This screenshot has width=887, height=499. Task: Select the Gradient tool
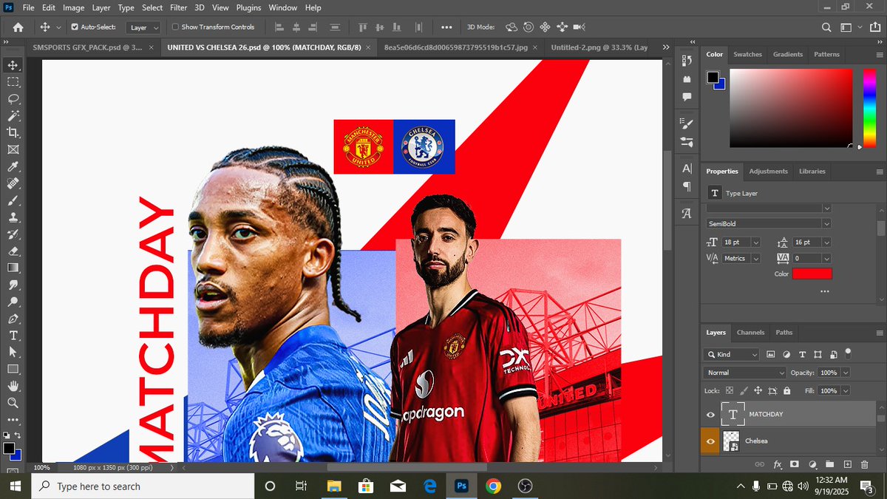click(13, 268)
